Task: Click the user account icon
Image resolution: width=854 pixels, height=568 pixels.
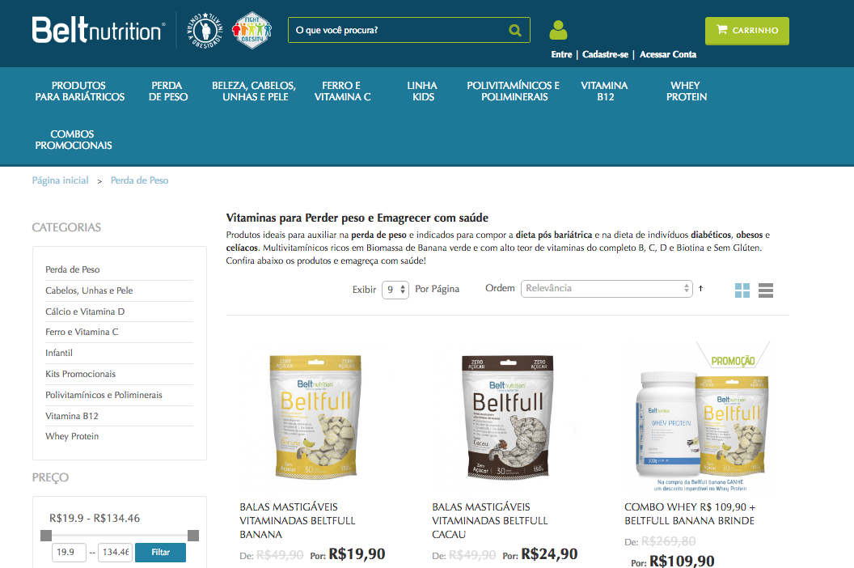Action: tap(558, 30)
